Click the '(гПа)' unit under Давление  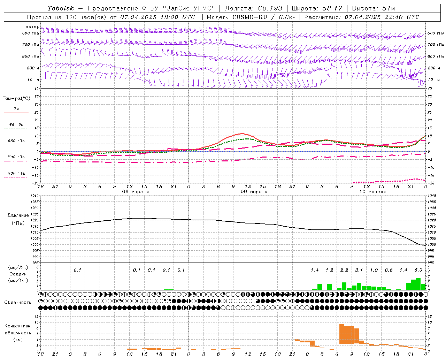[18, 223]
